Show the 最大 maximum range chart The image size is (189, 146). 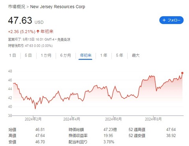[x=135, y=55]
